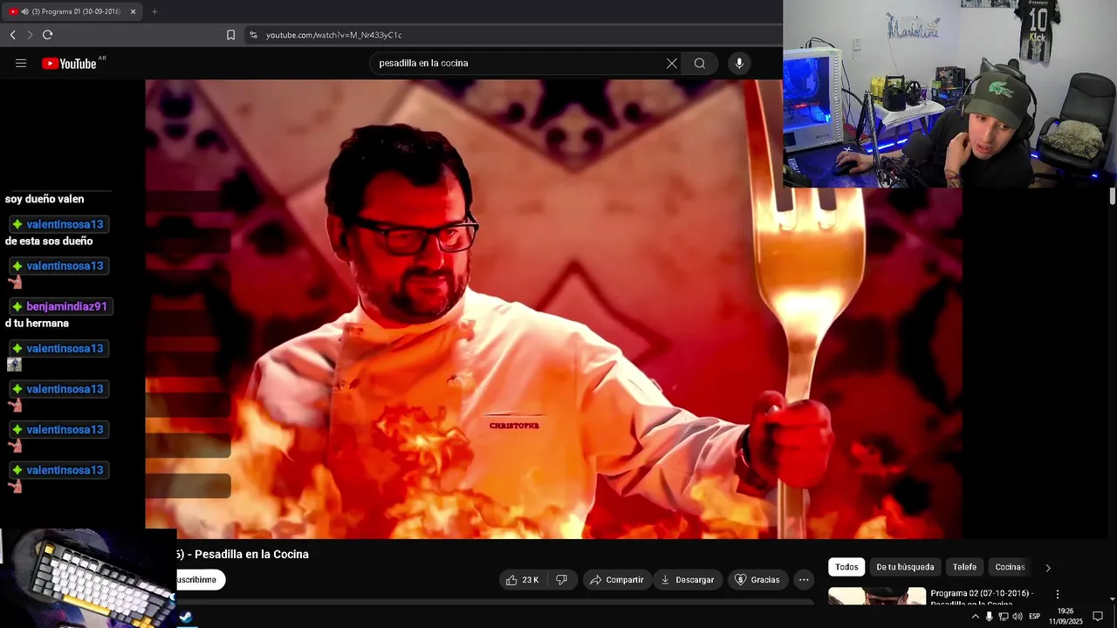This screenshot has width=1117, height=628.
Task: Click the address bar URL
Action: coord(333,35)
